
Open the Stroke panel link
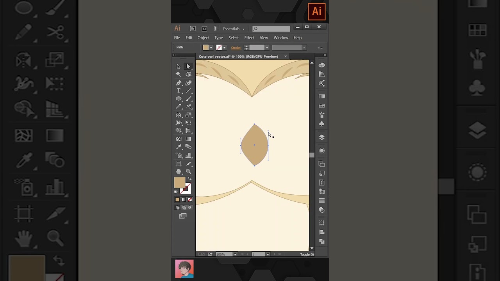[x=236, y=48]
